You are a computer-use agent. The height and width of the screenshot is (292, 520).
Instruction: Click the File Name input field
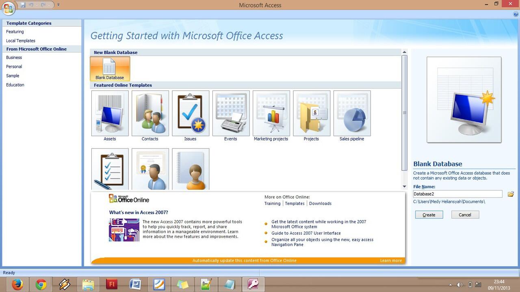coord(457,194)
